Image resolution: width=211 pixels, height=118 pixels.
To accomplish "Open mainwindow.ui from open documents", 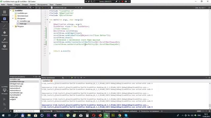I will (15, 90).
